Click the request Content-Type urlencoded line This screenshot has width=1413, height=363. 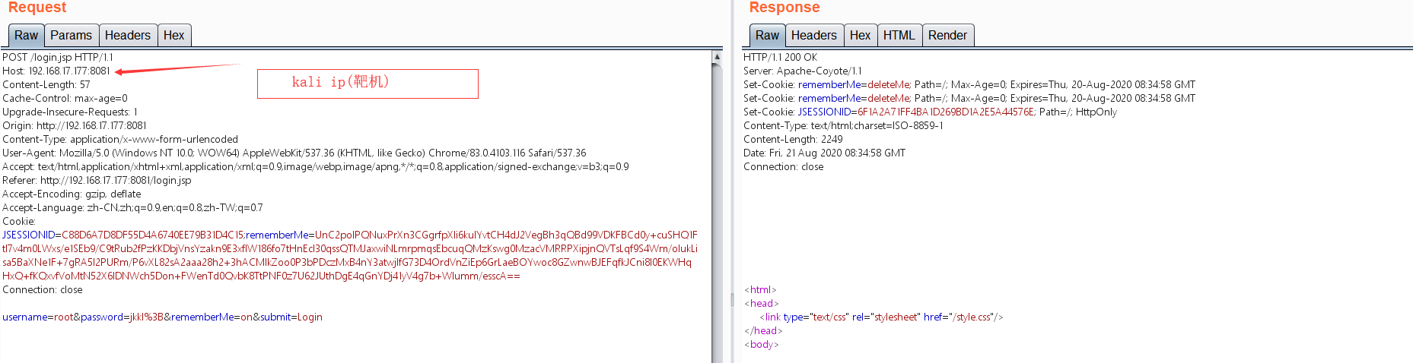pos(120,139)
